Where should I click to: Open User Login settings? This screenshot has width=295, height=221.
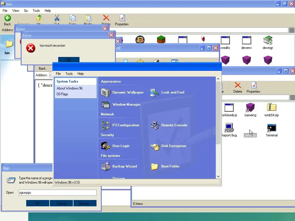(x=115, y=146)
